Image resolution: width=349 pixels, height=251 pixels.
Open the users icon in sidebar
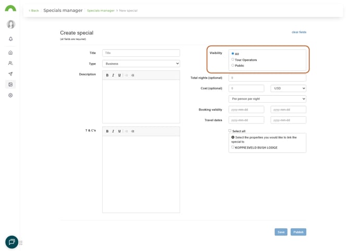click(x=10, y=64)
